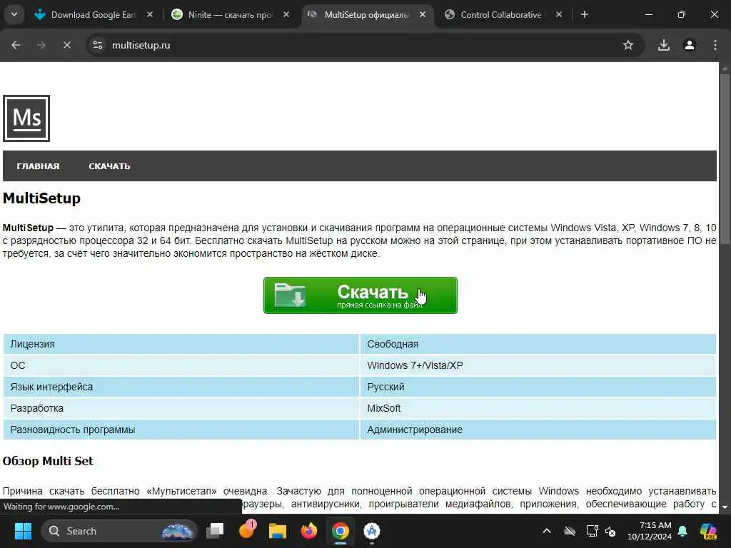Viewport: 731px width, 548px height.
Task: Click the Обзор Multi Set heading
Action: coord(48,461)
